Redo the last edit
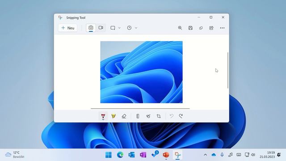This screenshot has height=161, width=286. (181, 116)
